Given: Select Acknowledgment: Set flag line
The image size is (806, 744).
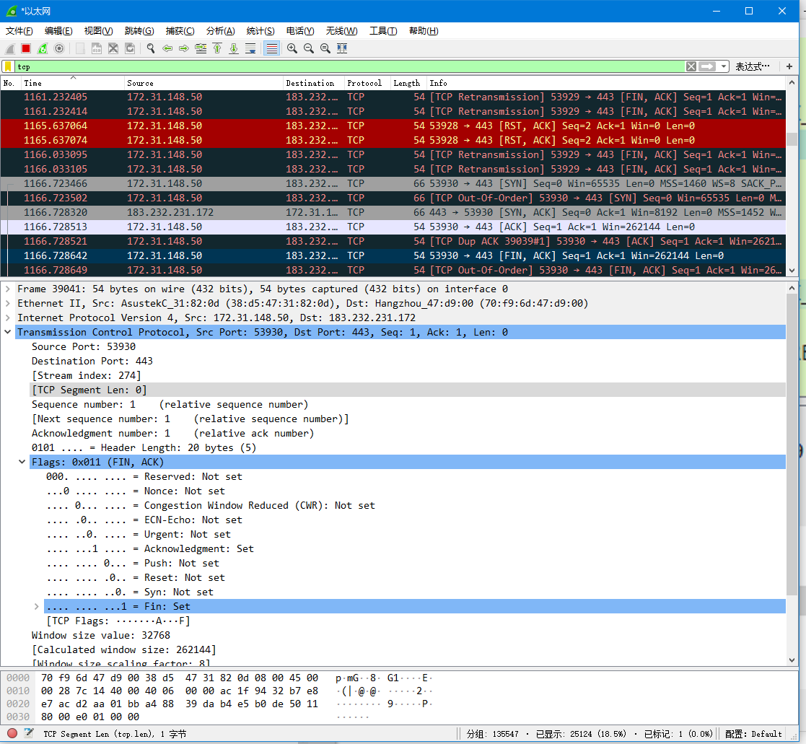Looking at the screenshot, I should [150, 549].
